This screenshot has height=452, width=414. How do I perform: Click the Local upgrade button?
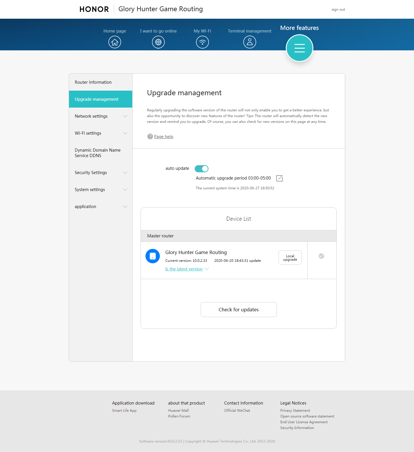click(290, 258)
